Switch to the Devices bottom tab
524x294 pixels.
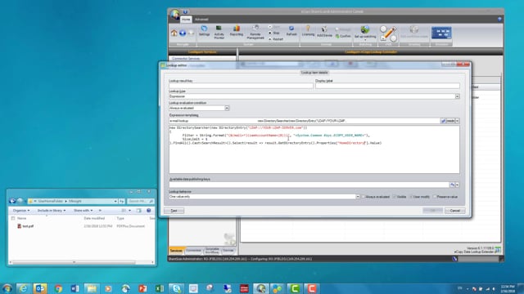tap(228, 251)
